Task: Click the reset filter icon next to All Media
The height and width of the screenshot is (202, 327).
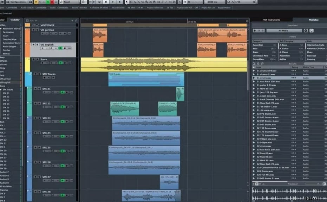Action: pos(306,31)
